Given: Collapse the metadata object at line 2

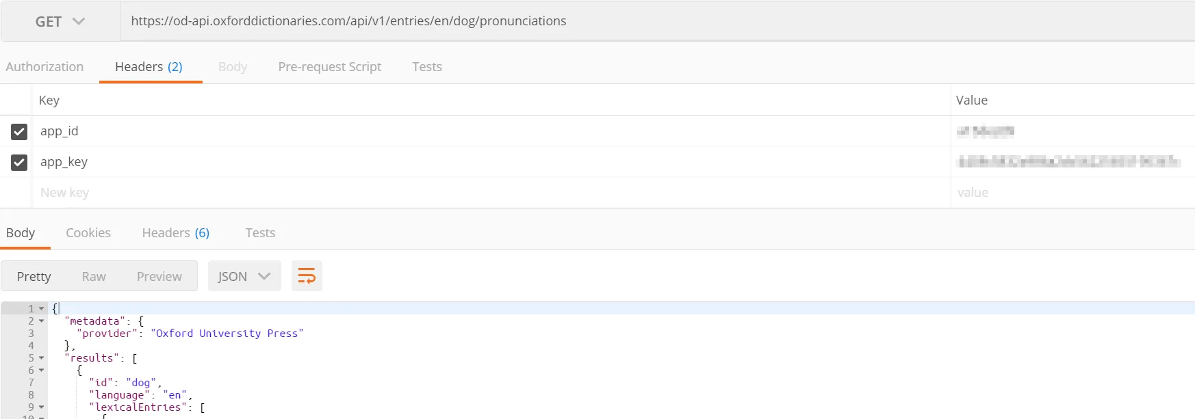Looking at the screenshot, I should click(x=42, y=321).
